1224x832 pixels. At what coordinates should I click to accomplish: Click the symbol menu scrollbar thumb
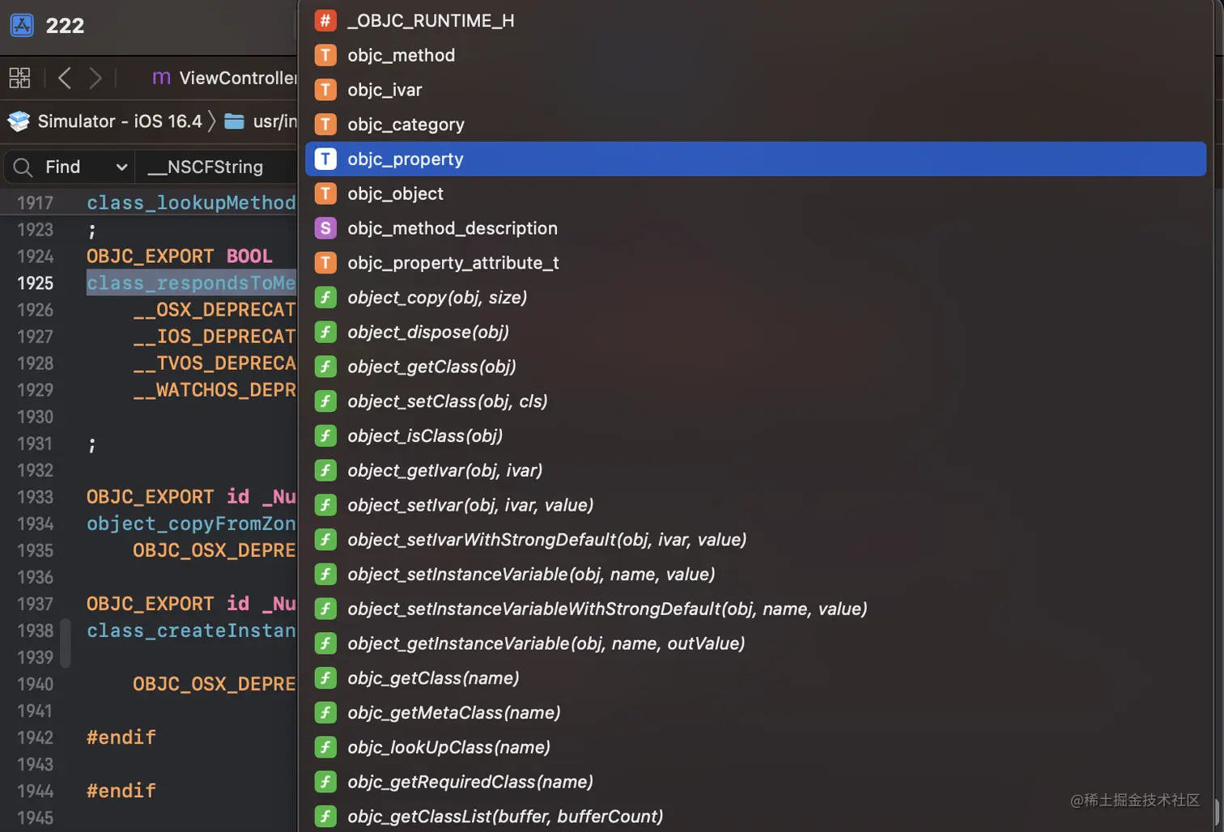click(x=1216, y=813)
